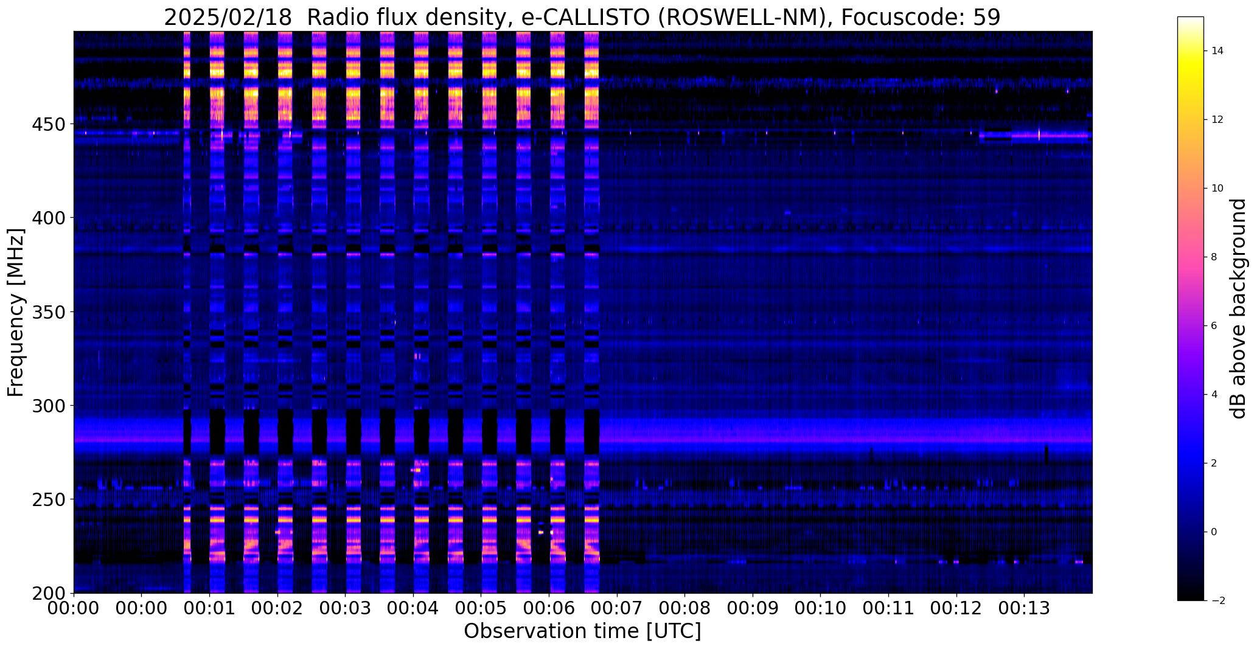Click the colorbar tick label −2
The width and height of the screenshot is (1257, 649).
[1217, 601]
